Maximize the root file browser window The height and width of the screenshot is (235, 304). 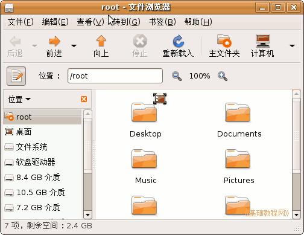point(278,7)
